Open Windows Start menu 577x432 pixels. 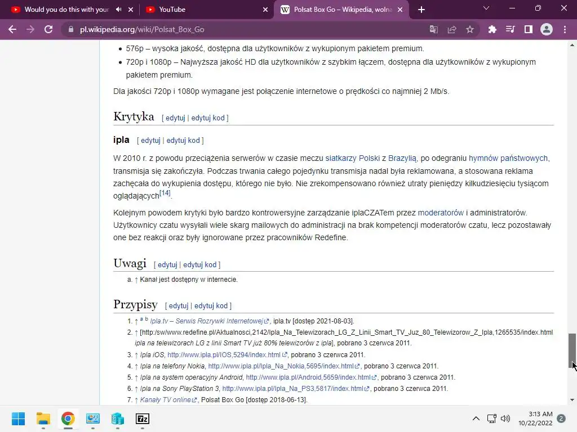coord(18,418)
